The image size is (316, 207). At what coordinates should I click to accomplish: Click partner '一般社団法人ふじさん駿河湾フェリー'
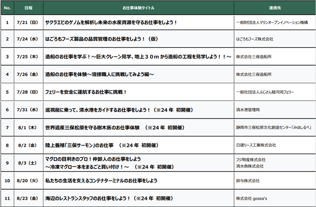point(265,92)
